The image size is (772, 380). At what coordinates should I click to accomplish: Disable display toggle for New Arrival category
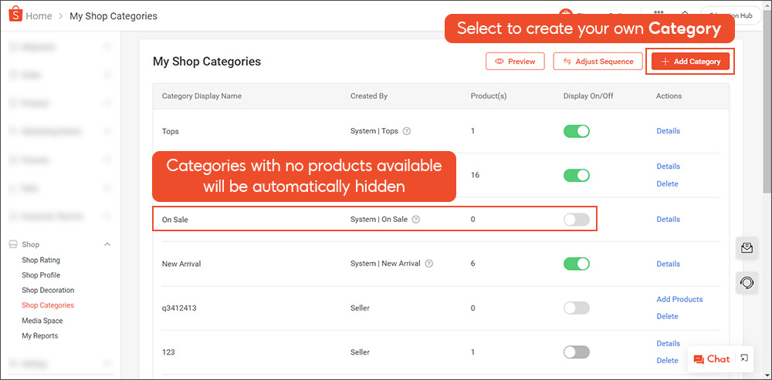click(x=576, y=264)
